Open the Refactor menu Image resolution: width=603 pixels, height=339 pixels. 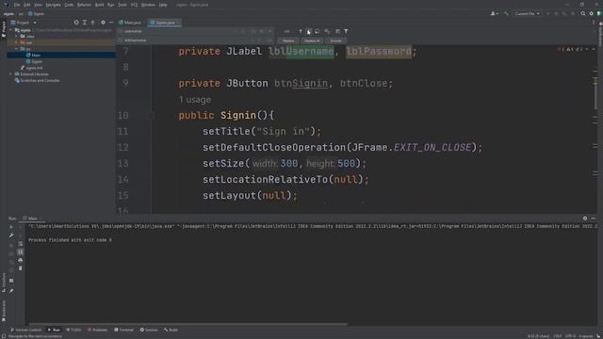click(x=84, y=5)
